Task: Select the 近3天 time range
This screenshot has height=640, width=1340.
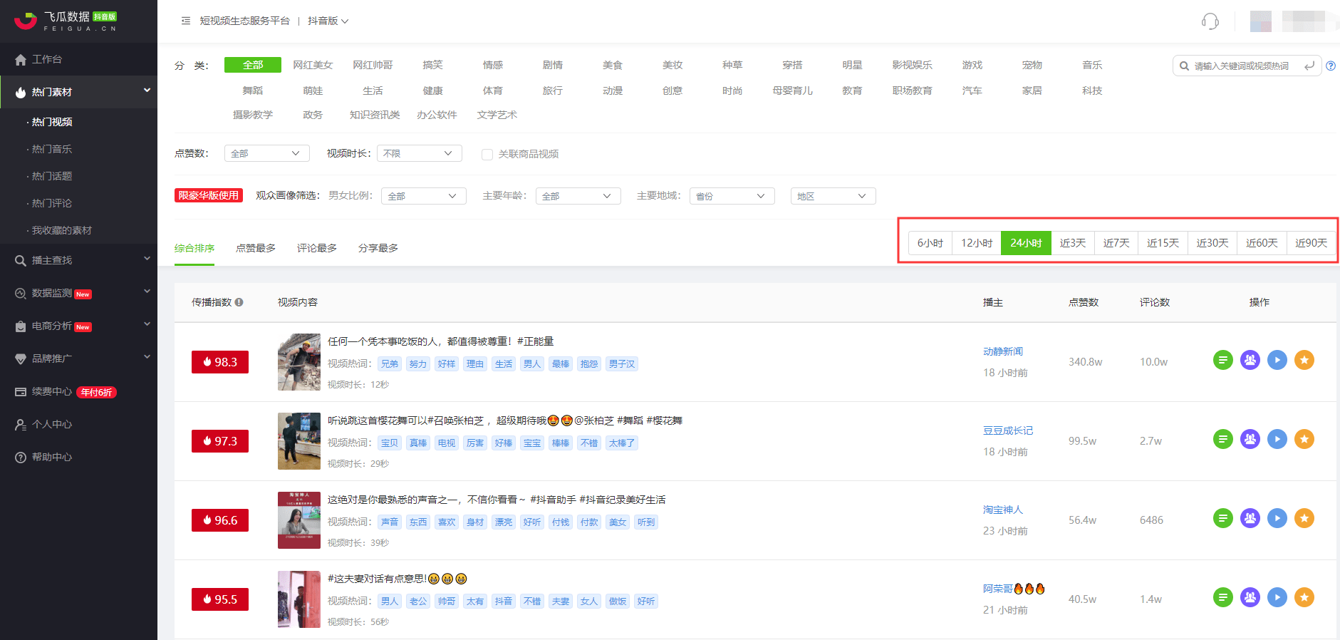Action: [x=1073, y=243]
